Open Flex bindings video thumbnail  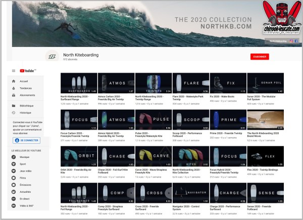click(x=265, y=156)
